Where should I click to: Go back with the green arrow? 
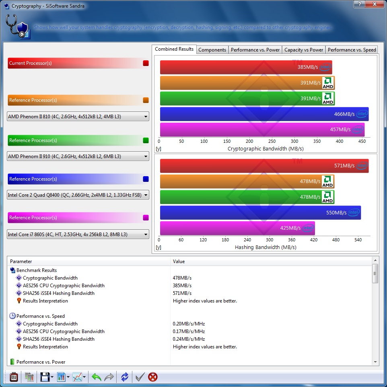click(96, 377)
